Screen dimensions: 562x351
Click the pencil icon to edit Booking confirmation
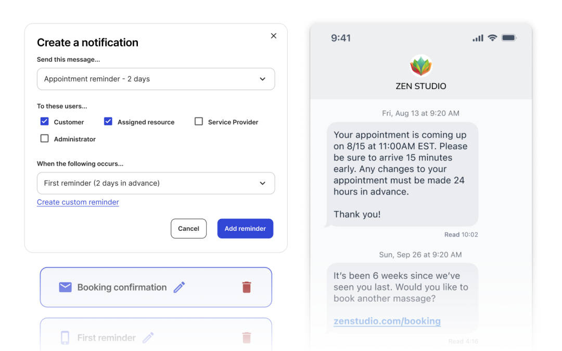point(179,287)
